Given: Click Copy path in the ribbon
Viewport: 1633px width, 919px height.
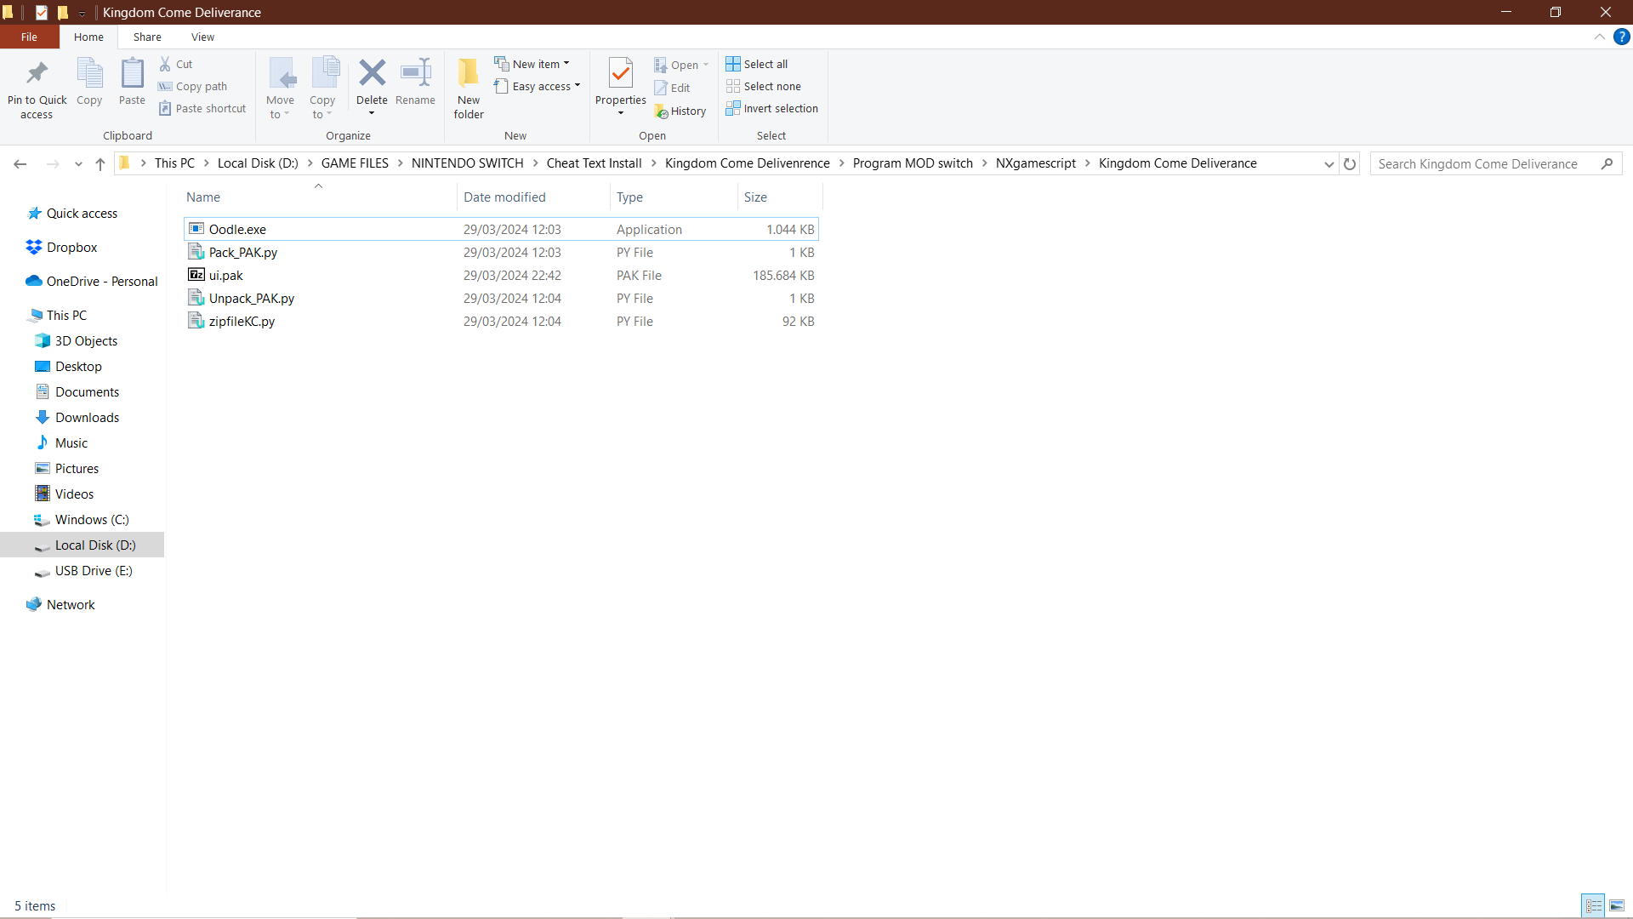Looking at the screenshot, I should coord(192,86).
